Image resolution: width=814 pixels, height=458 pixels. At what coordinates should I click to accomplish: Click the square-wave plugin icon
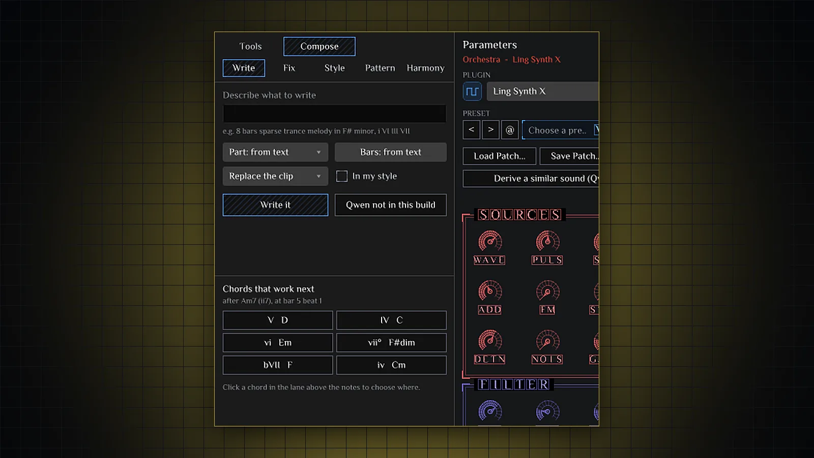(x=472, y=92)
